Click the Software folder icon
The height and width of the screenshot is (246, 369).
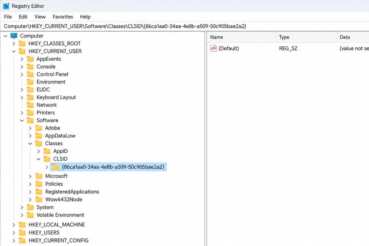click(30, 120)
